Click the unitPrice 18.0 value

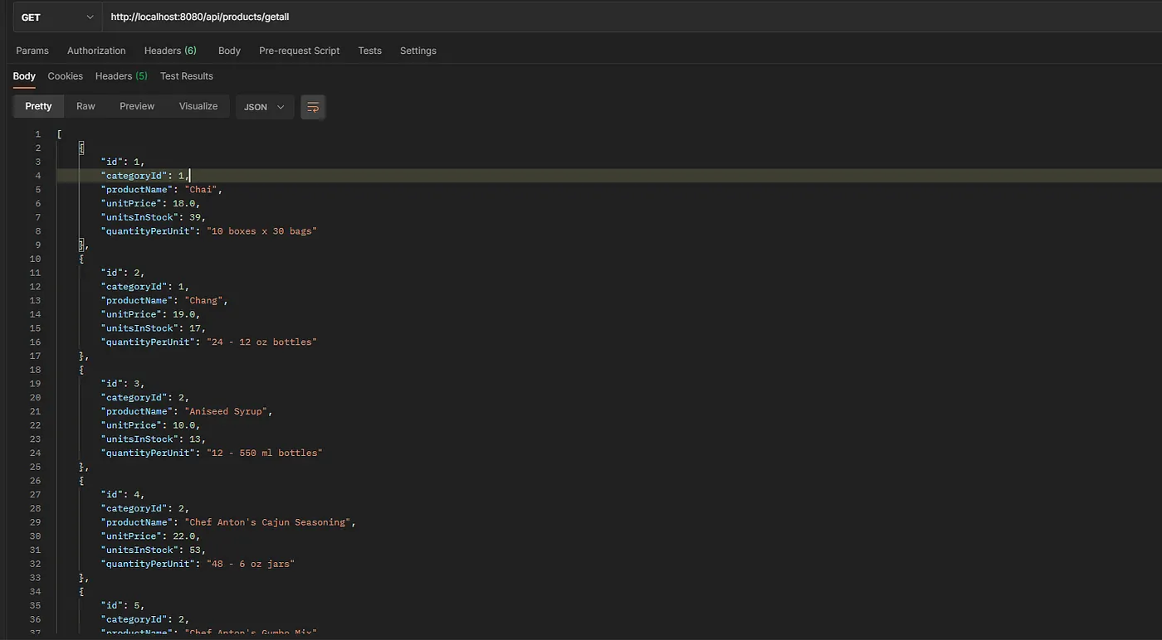[x=183, y=203]
